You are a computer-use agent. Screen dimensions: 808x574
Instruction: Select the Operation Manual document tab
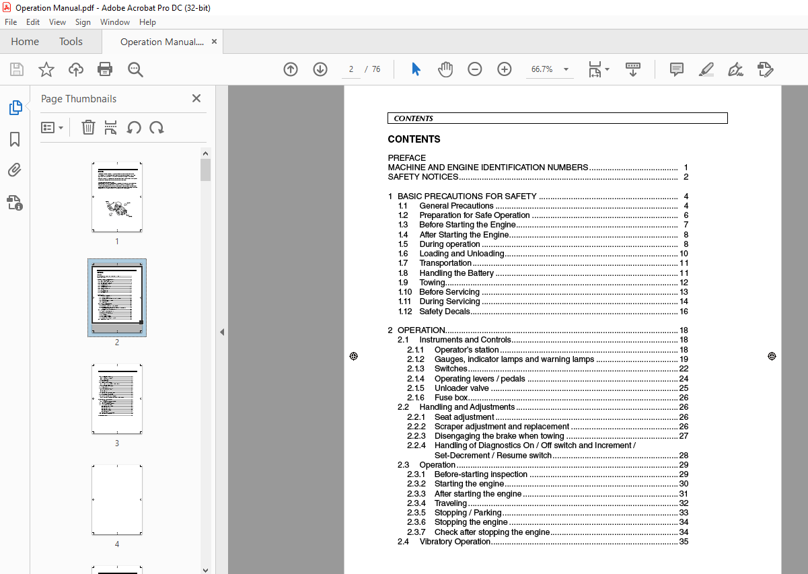161,42
